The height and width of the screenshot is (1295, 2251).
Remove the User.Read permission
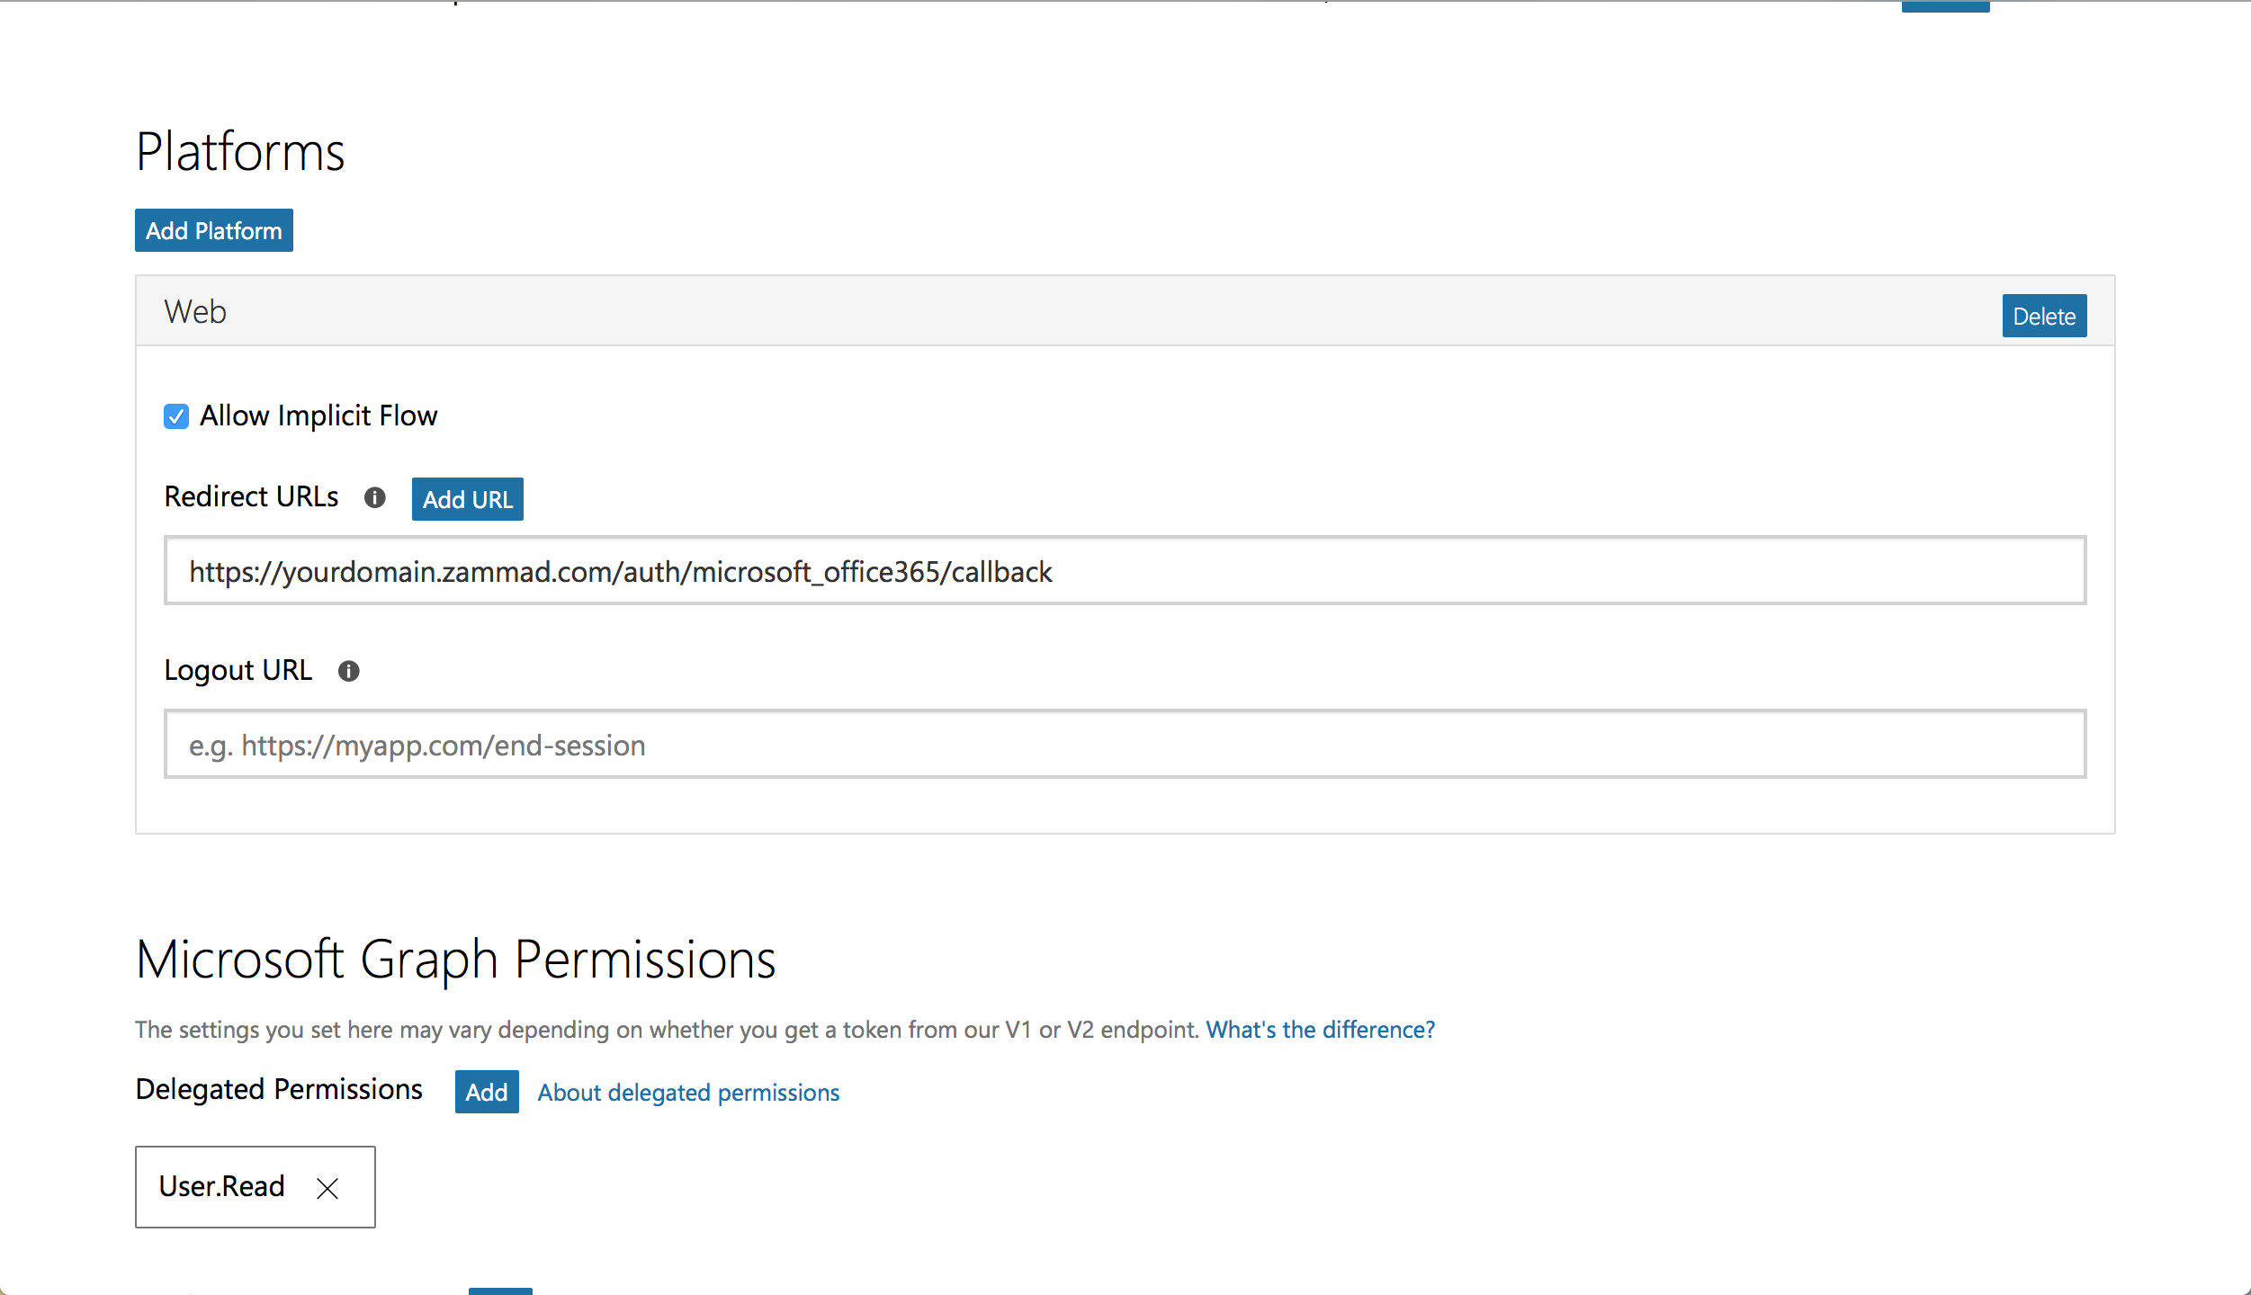(327, 1189)
